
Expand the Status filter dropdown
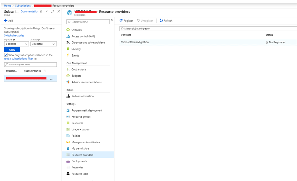(43, 44)
